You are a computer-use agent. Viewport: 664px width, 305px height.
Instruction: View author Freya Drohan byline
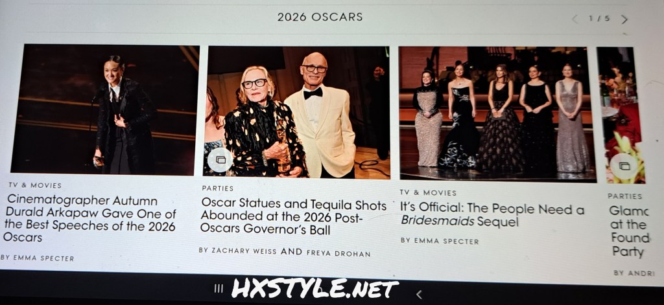pos(337,253)
